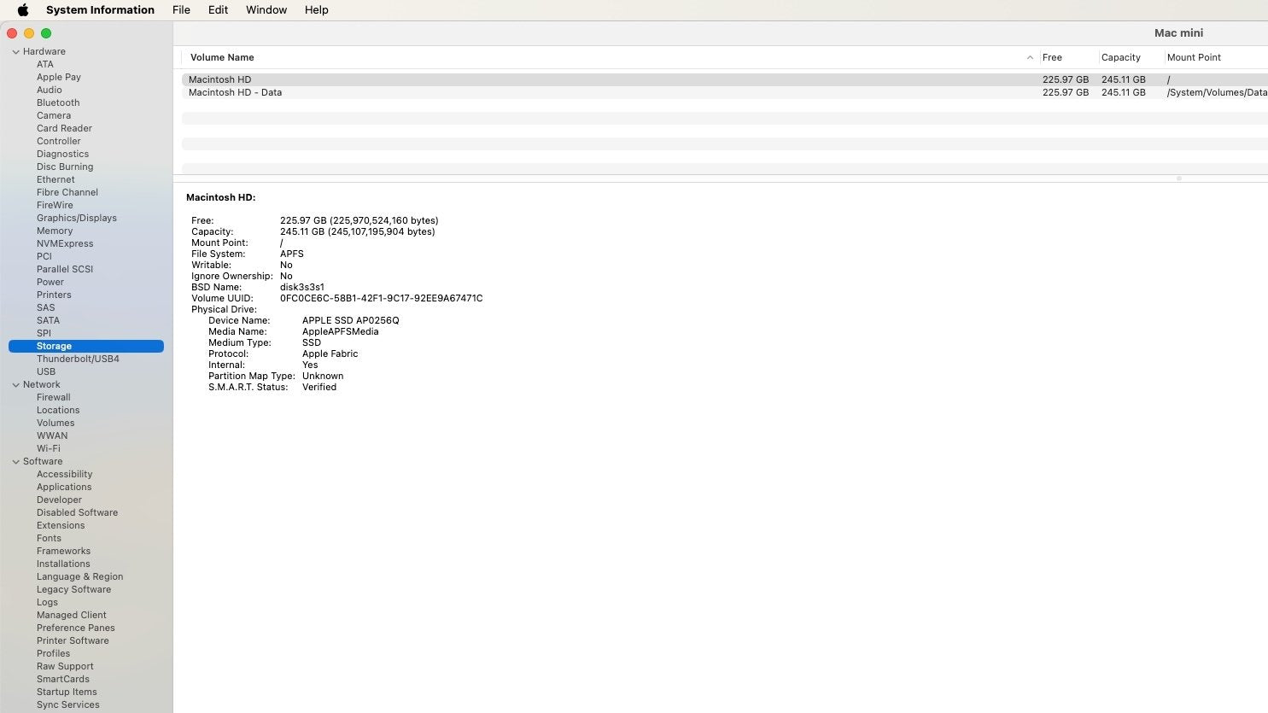Sort by the Capacity column header

pyautogui.click(x=1120, y=58)
